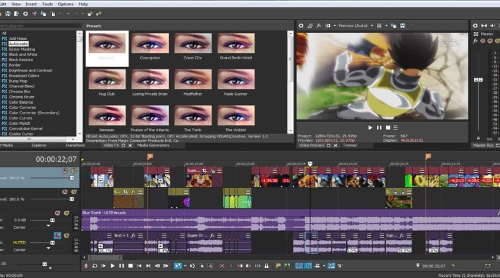Open event menu on Supe... video event
Image resolution: width=500 pixels, height=278 pixels.
pos(219,171)
